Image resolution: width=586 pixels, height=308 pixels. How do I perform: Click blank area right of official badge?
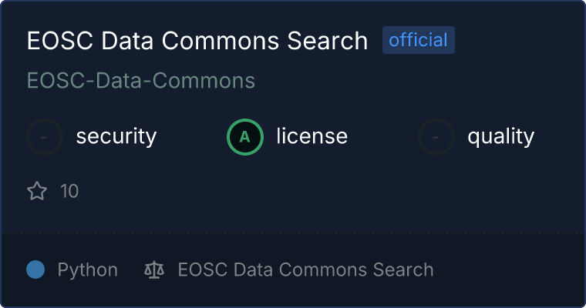pyautogui.click(x=517, y=40)
